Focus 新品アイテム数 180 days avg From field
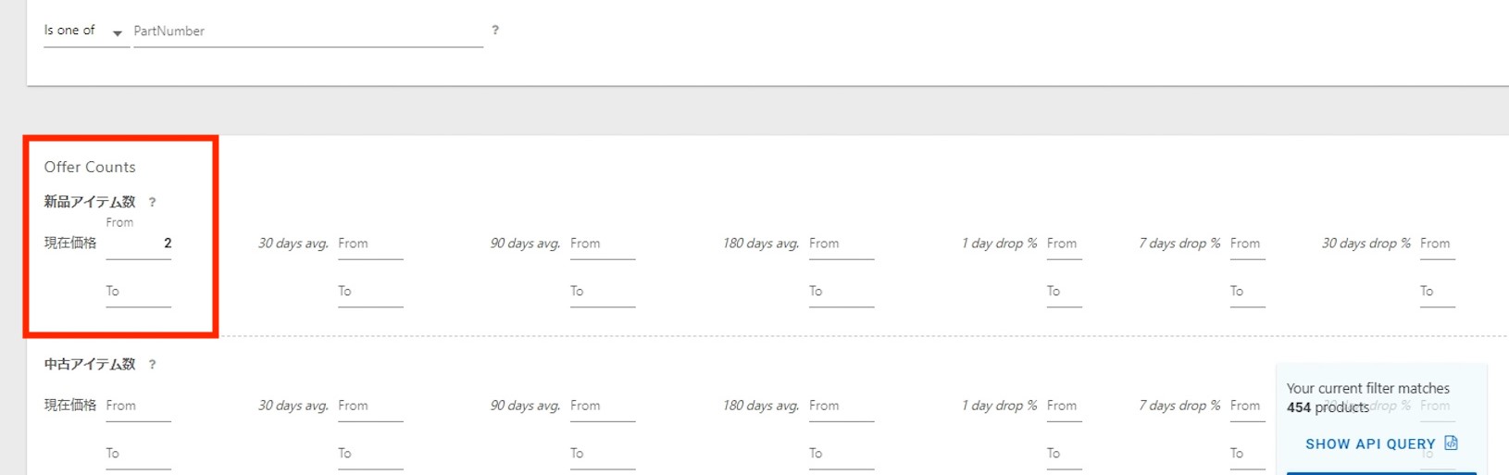The width and height of the screenshot is (1509, 475). (841, 244)
